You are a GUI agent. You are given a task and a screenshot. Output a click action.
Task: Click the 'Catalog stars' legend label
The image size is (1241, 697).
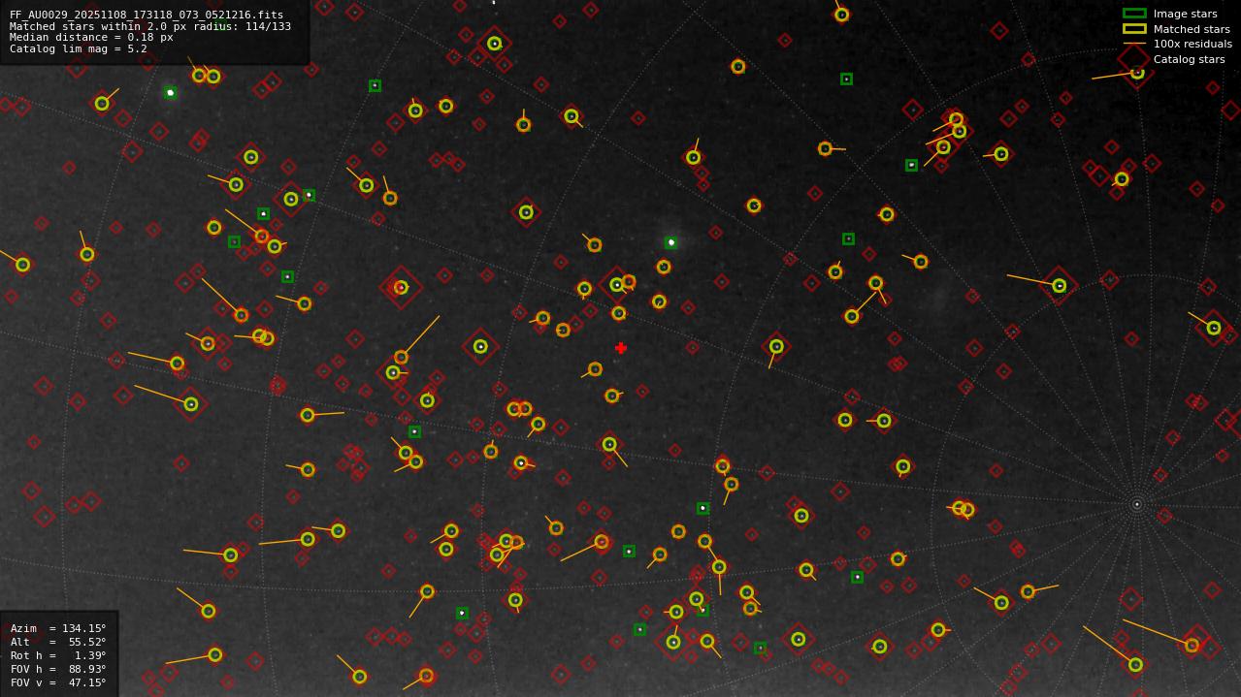pyautogui.click(x=1189, y=59)
